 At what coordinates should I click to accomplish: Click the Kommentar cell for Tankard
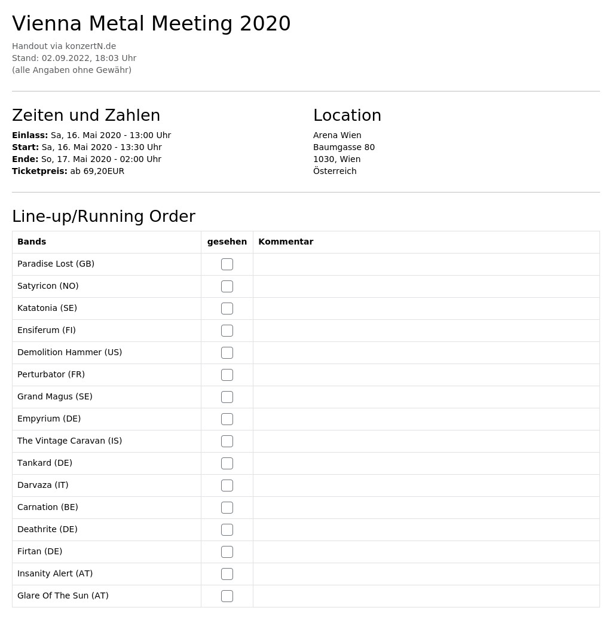pyautogui.click(x=426, y=463)
